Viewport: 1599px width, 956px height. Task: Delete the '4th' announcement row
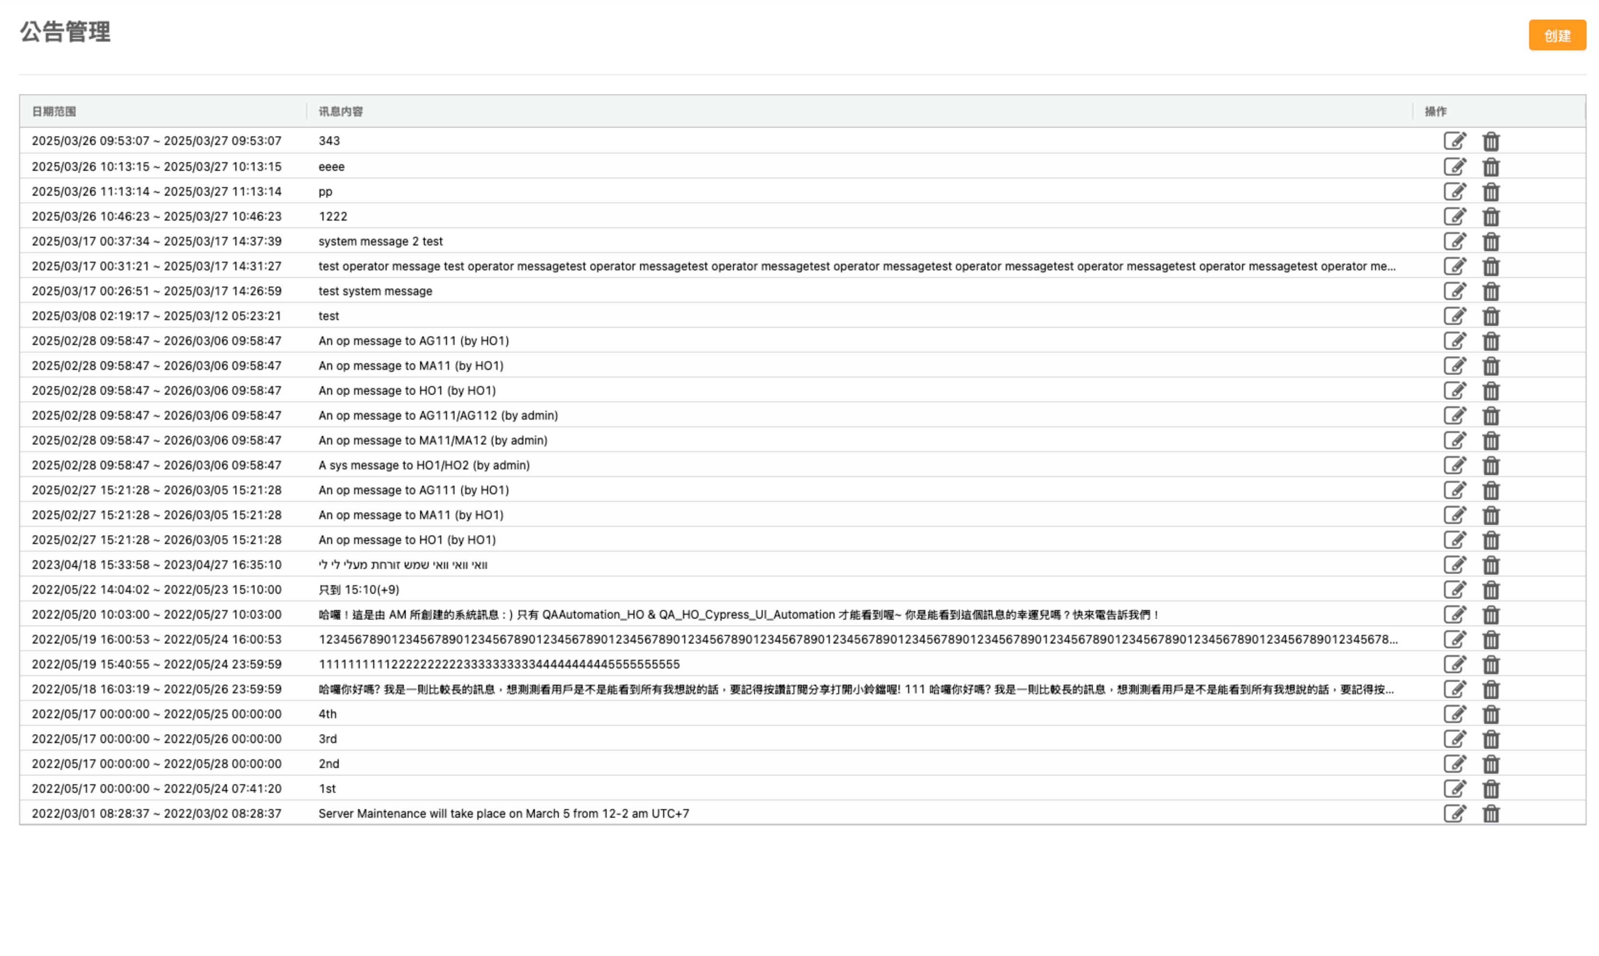point(1490,714)
